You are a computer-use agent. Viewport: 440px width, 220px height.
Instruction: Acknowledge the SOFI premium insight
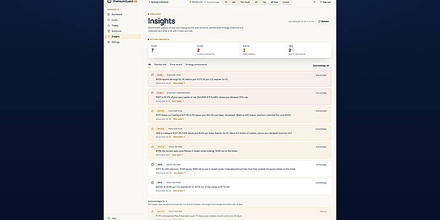click(321, 165)
